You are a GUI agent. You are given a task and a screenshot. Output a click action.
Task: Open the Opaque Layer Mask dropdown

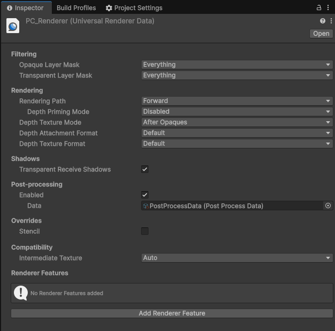237,65
